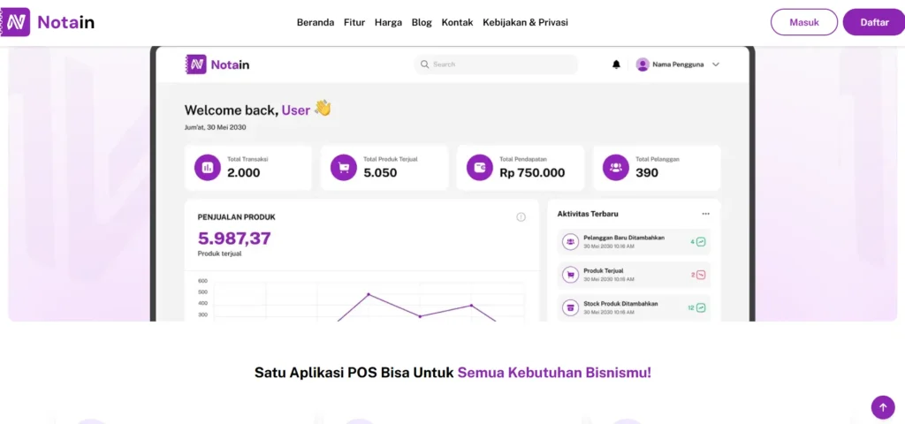This screenshot has height=424, width=905.
Task: Open the Harga navigation link
Action: coord(388,22)
